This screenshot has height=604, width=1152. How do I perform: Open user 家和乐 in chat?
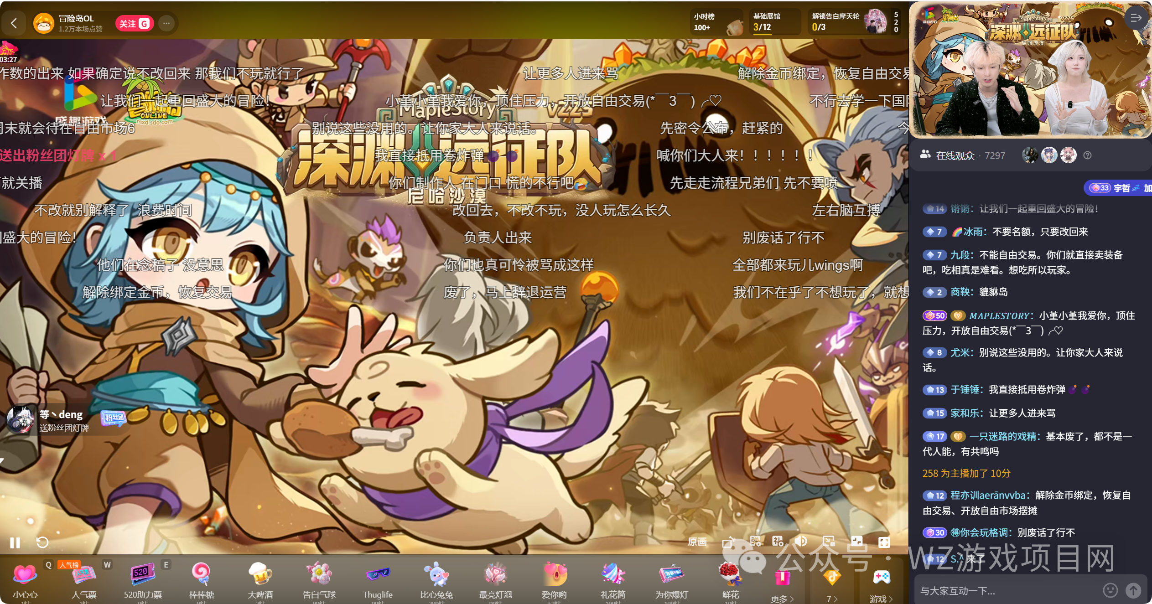pos(965,413)
